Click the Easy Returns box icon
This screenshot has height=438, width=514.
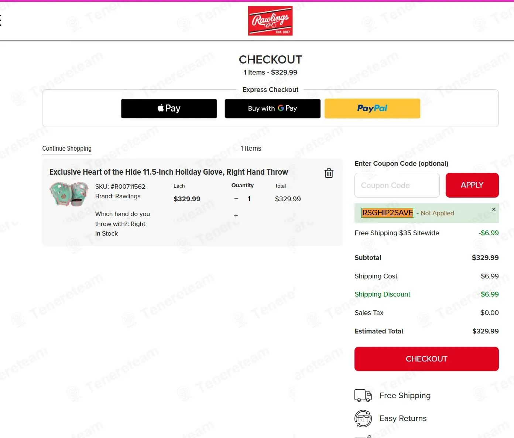(x=363, y=418)
